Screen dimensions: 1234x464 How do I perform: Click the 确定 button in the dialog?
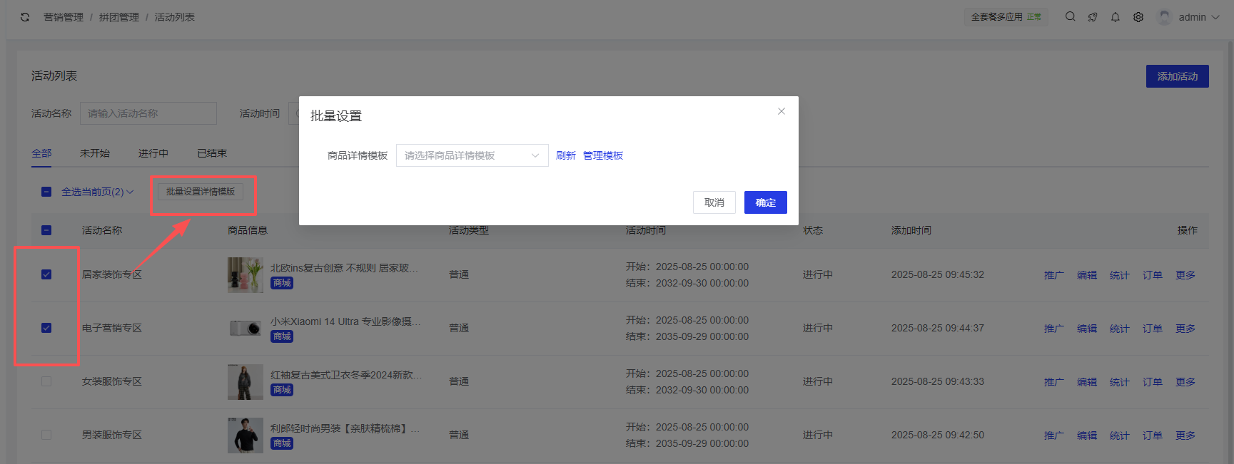(765, 202)
